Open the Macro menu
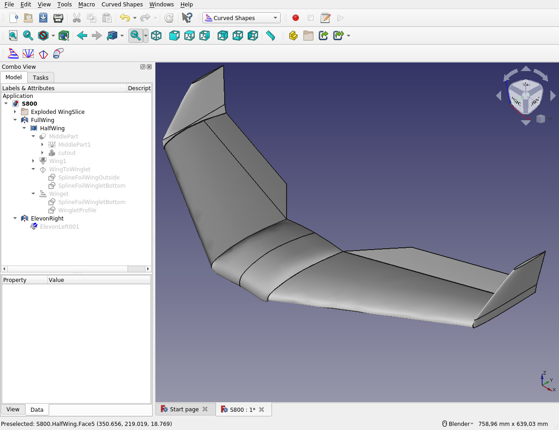Screen dimensions: 559x430 [87, 4]
